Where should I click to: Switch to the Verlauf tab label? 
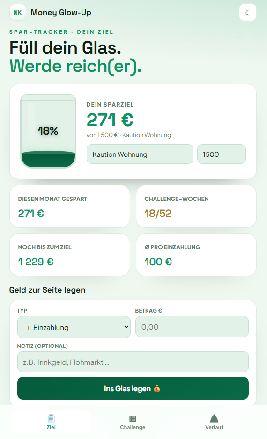214,427
